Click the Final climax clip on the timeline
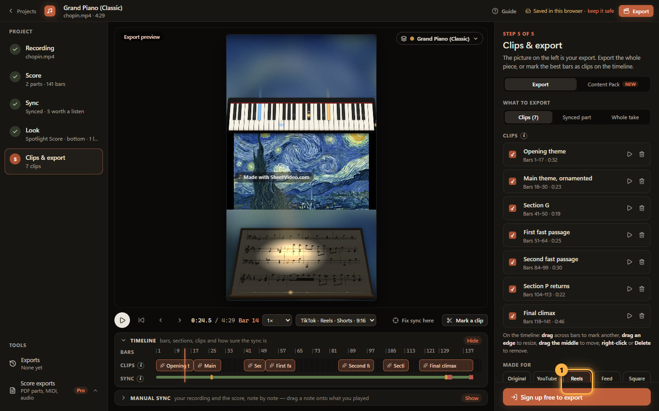Screen dimensions: 659x411 tap(446, 365)
